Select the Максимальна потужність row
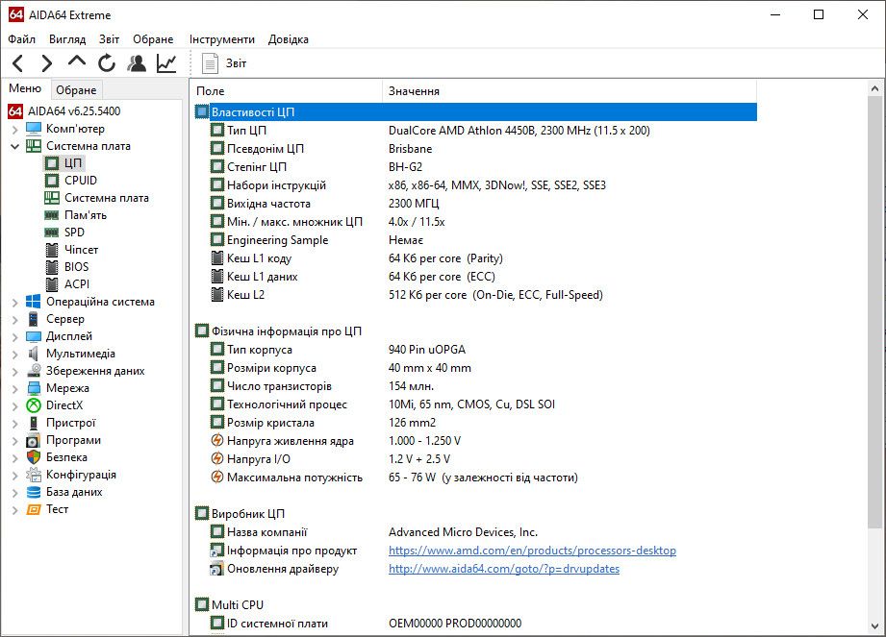 tap(476, 478)
